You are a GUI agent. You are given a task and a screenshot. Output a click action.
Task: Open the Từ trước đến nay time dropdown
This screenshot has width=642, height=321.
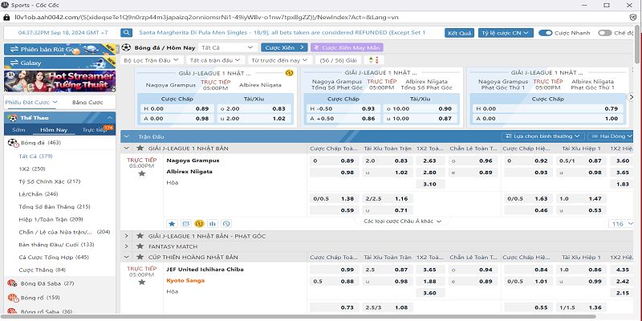click(x=280, y=60)
